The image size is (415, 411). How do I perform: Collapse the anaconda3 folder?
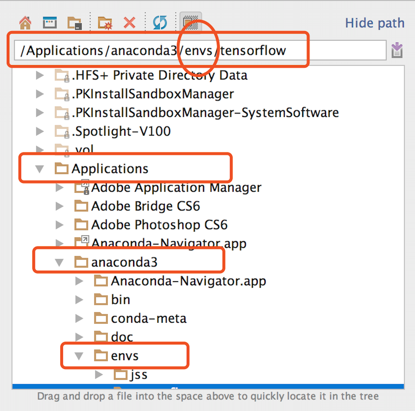pyautogui.click(x=59, y=262)
